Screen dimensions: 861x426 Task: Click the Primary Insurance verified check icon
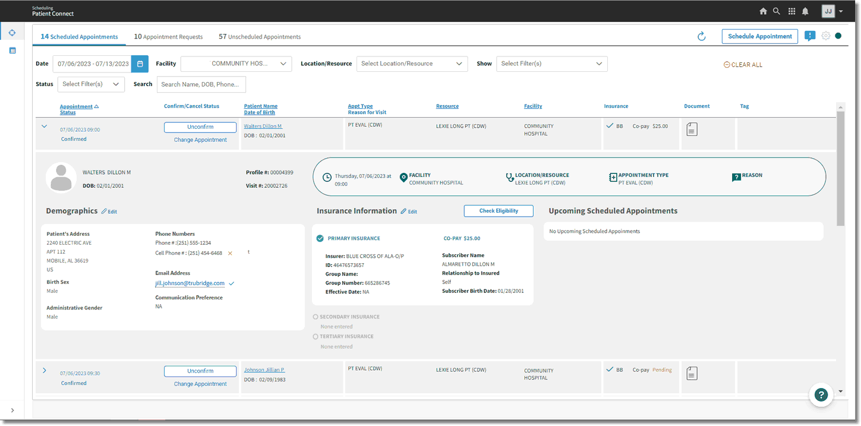320,238
